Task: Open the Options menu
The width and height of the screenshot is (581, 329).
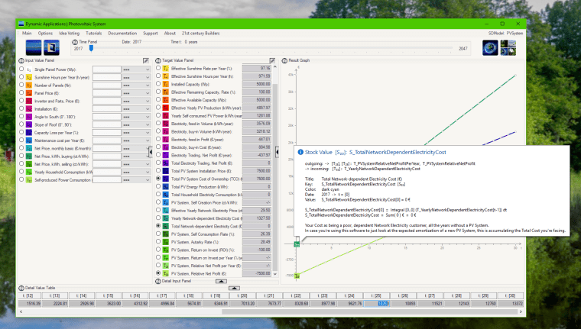Action: pos(46,34)
